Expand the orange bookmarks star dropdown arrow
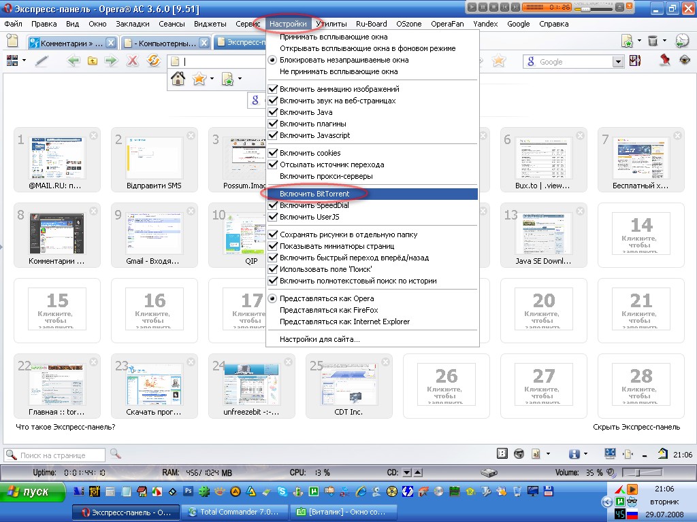This screenshot has height=522, width=697. click(x=212, y=79)
